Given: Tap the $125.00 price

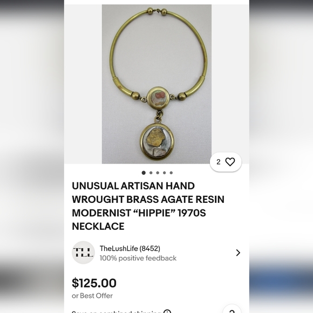Looking at the screenshot, I should point(94,283).
